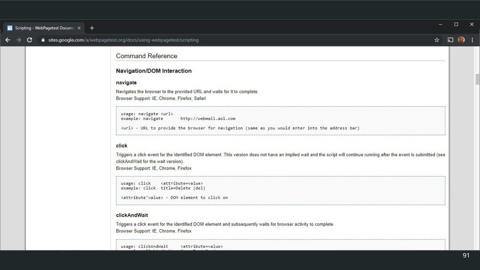Select the Scripting - WebPagetest tab
Image resolution: width=480 pixels, height=270 pixels.
point(44,28)
